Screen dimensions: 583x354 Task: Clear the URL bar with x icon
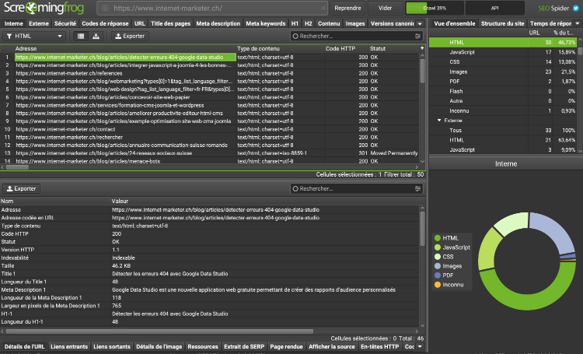click(x=323, y=8)
